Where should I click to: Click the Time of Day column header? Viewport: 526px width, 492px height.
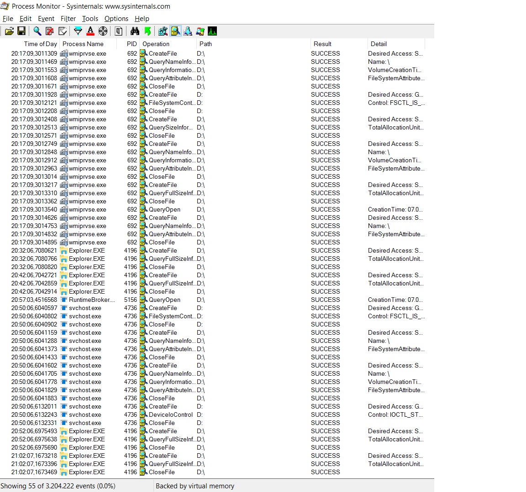40,44
